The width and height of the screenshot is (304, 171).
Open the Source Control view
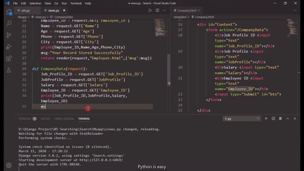click(9, 35)
